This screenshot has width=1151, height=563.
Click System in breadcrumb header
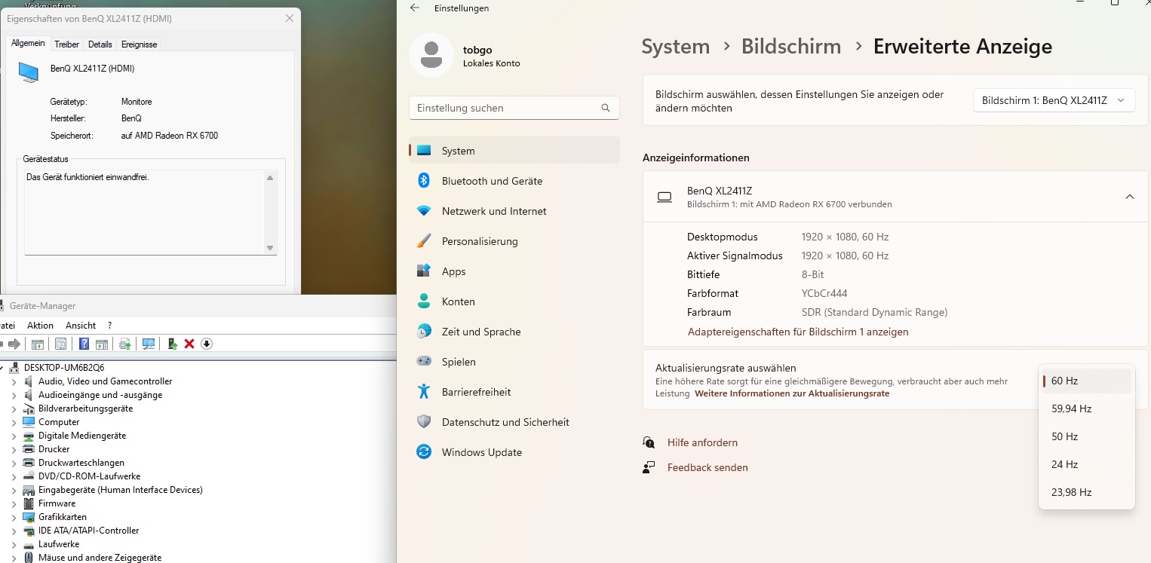[x=675, y=47]
